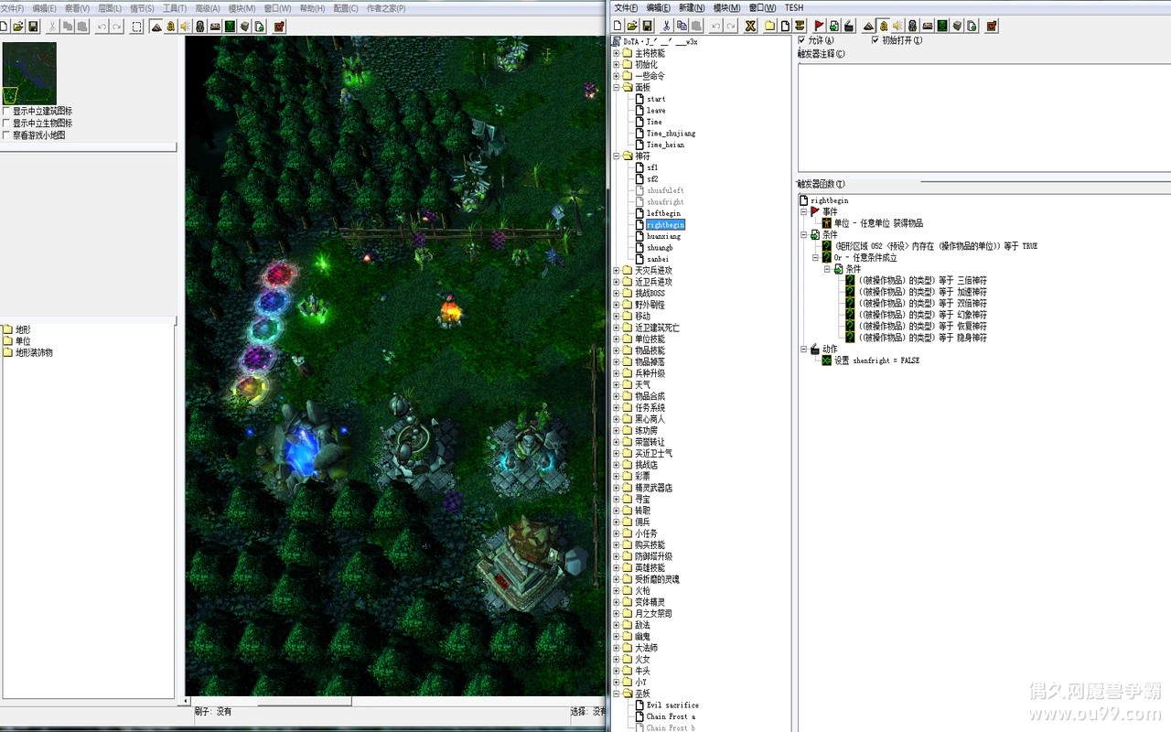Screen dimensions: 1171x732
Task: Open AI Editor from left window toolbar
Action: click(229, 27)
